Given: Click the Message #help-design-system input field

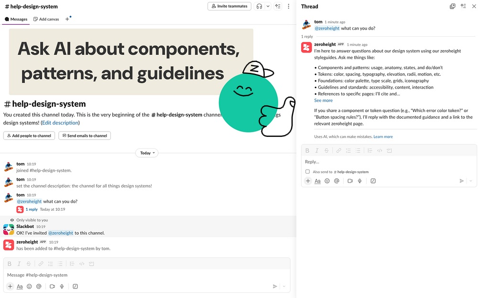Looking at the screenshot, I should [x=146, y=275].
